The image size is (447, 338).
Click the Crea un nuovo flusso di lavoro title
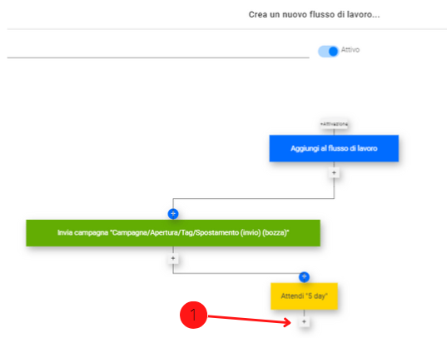coord(314,14)
